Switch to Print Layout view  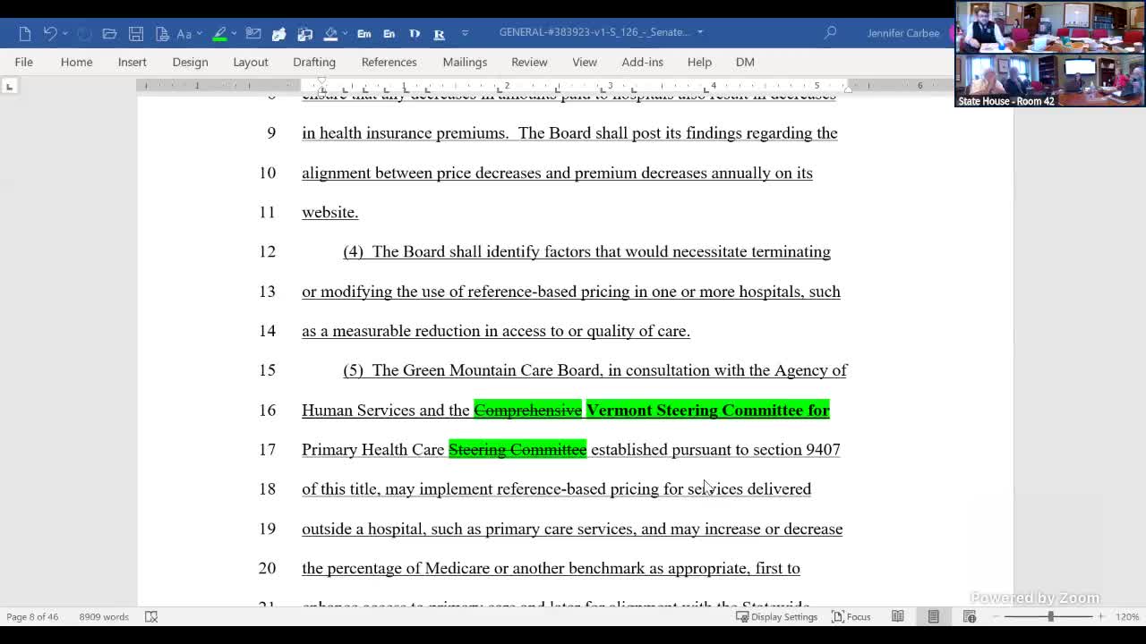tap(933, 616)
